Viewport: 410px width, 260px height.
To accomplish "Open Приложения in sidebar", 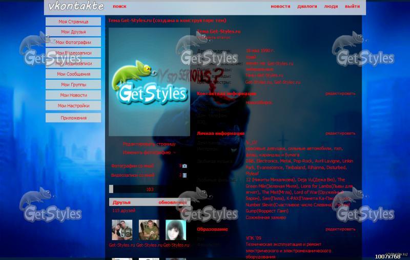I will tap(73, 118).
